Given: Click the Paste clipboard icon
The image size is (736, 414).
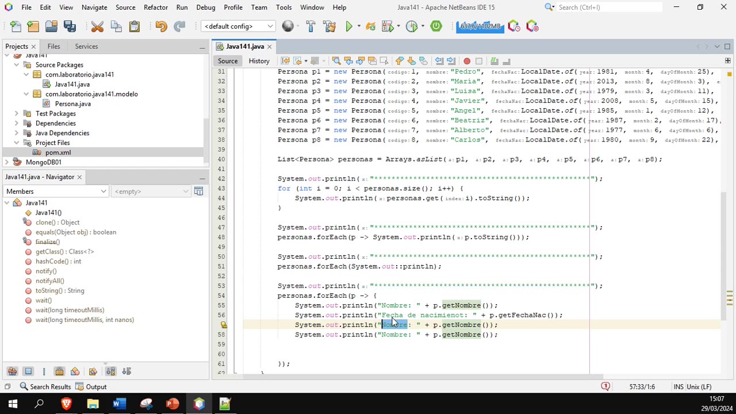Looking at the screenshot, I should pos(135,26).
